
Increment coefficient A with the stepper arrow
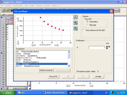point(107,47)
